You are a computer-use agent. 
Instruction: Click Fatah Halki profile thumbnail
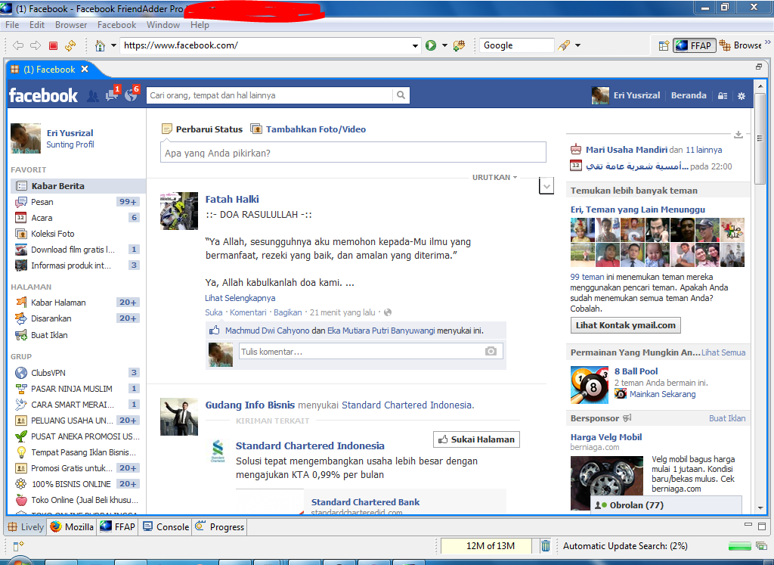(x=179, y=211)
